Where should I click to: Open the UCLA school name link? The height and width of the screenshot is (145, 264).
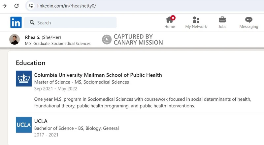(41, 121)
